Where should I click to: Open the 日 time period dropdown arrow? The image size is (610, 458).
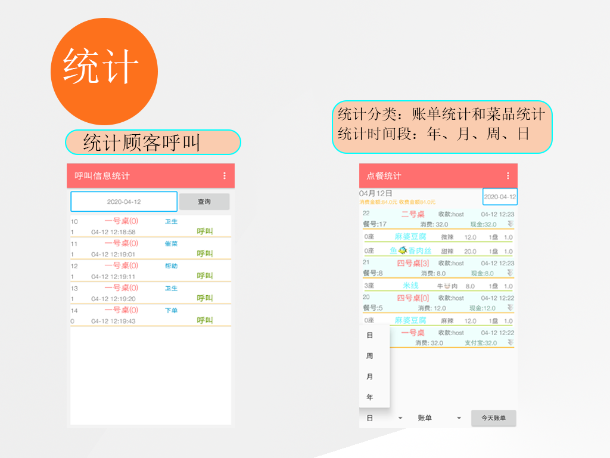pyautogui.click(x=400, y=419)
